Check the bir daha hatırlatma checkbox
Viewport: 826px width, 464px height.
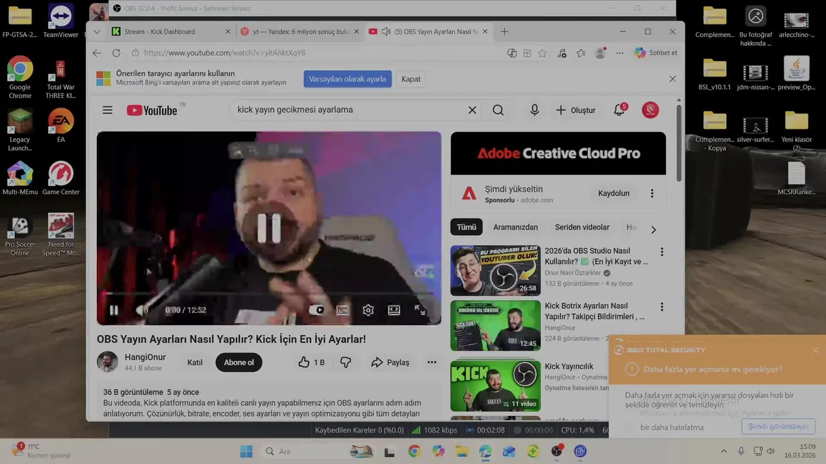(629, 427)
